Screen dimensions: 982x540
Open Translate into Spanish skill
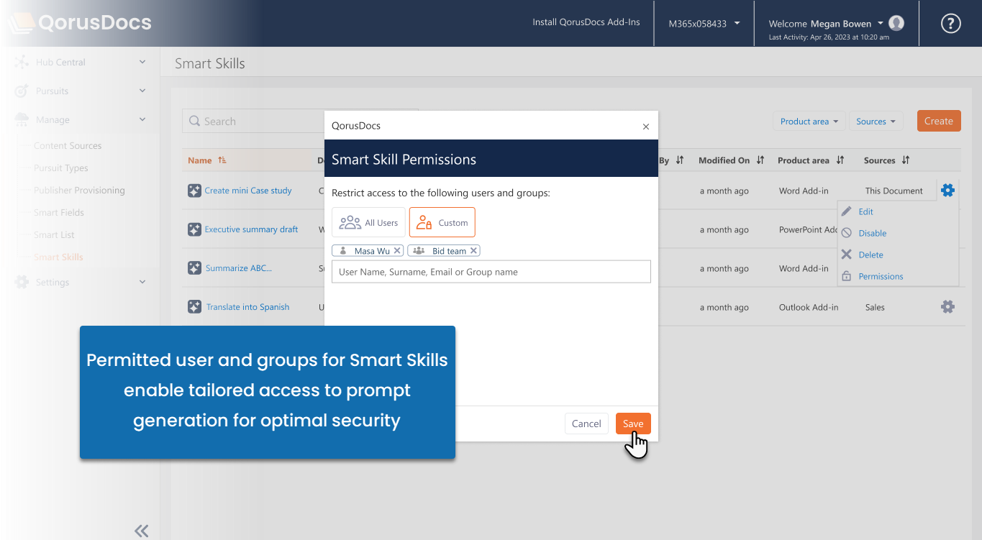click(x=247, y=307)
